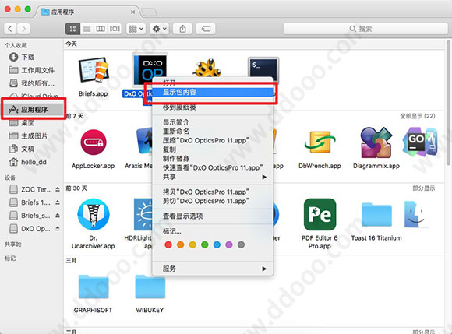The image size is (452, 334).
Task: Eject the DxO Op... device
Action: [x=58, y=229]
